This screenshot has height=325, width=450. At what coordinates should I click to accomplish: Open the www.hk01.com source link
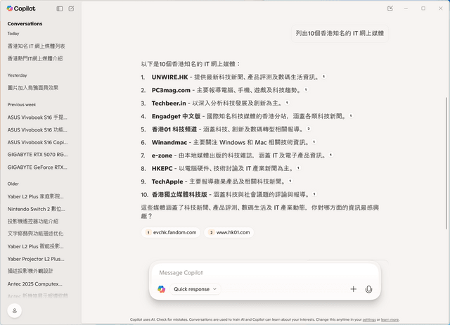click(x=229, y=232)
